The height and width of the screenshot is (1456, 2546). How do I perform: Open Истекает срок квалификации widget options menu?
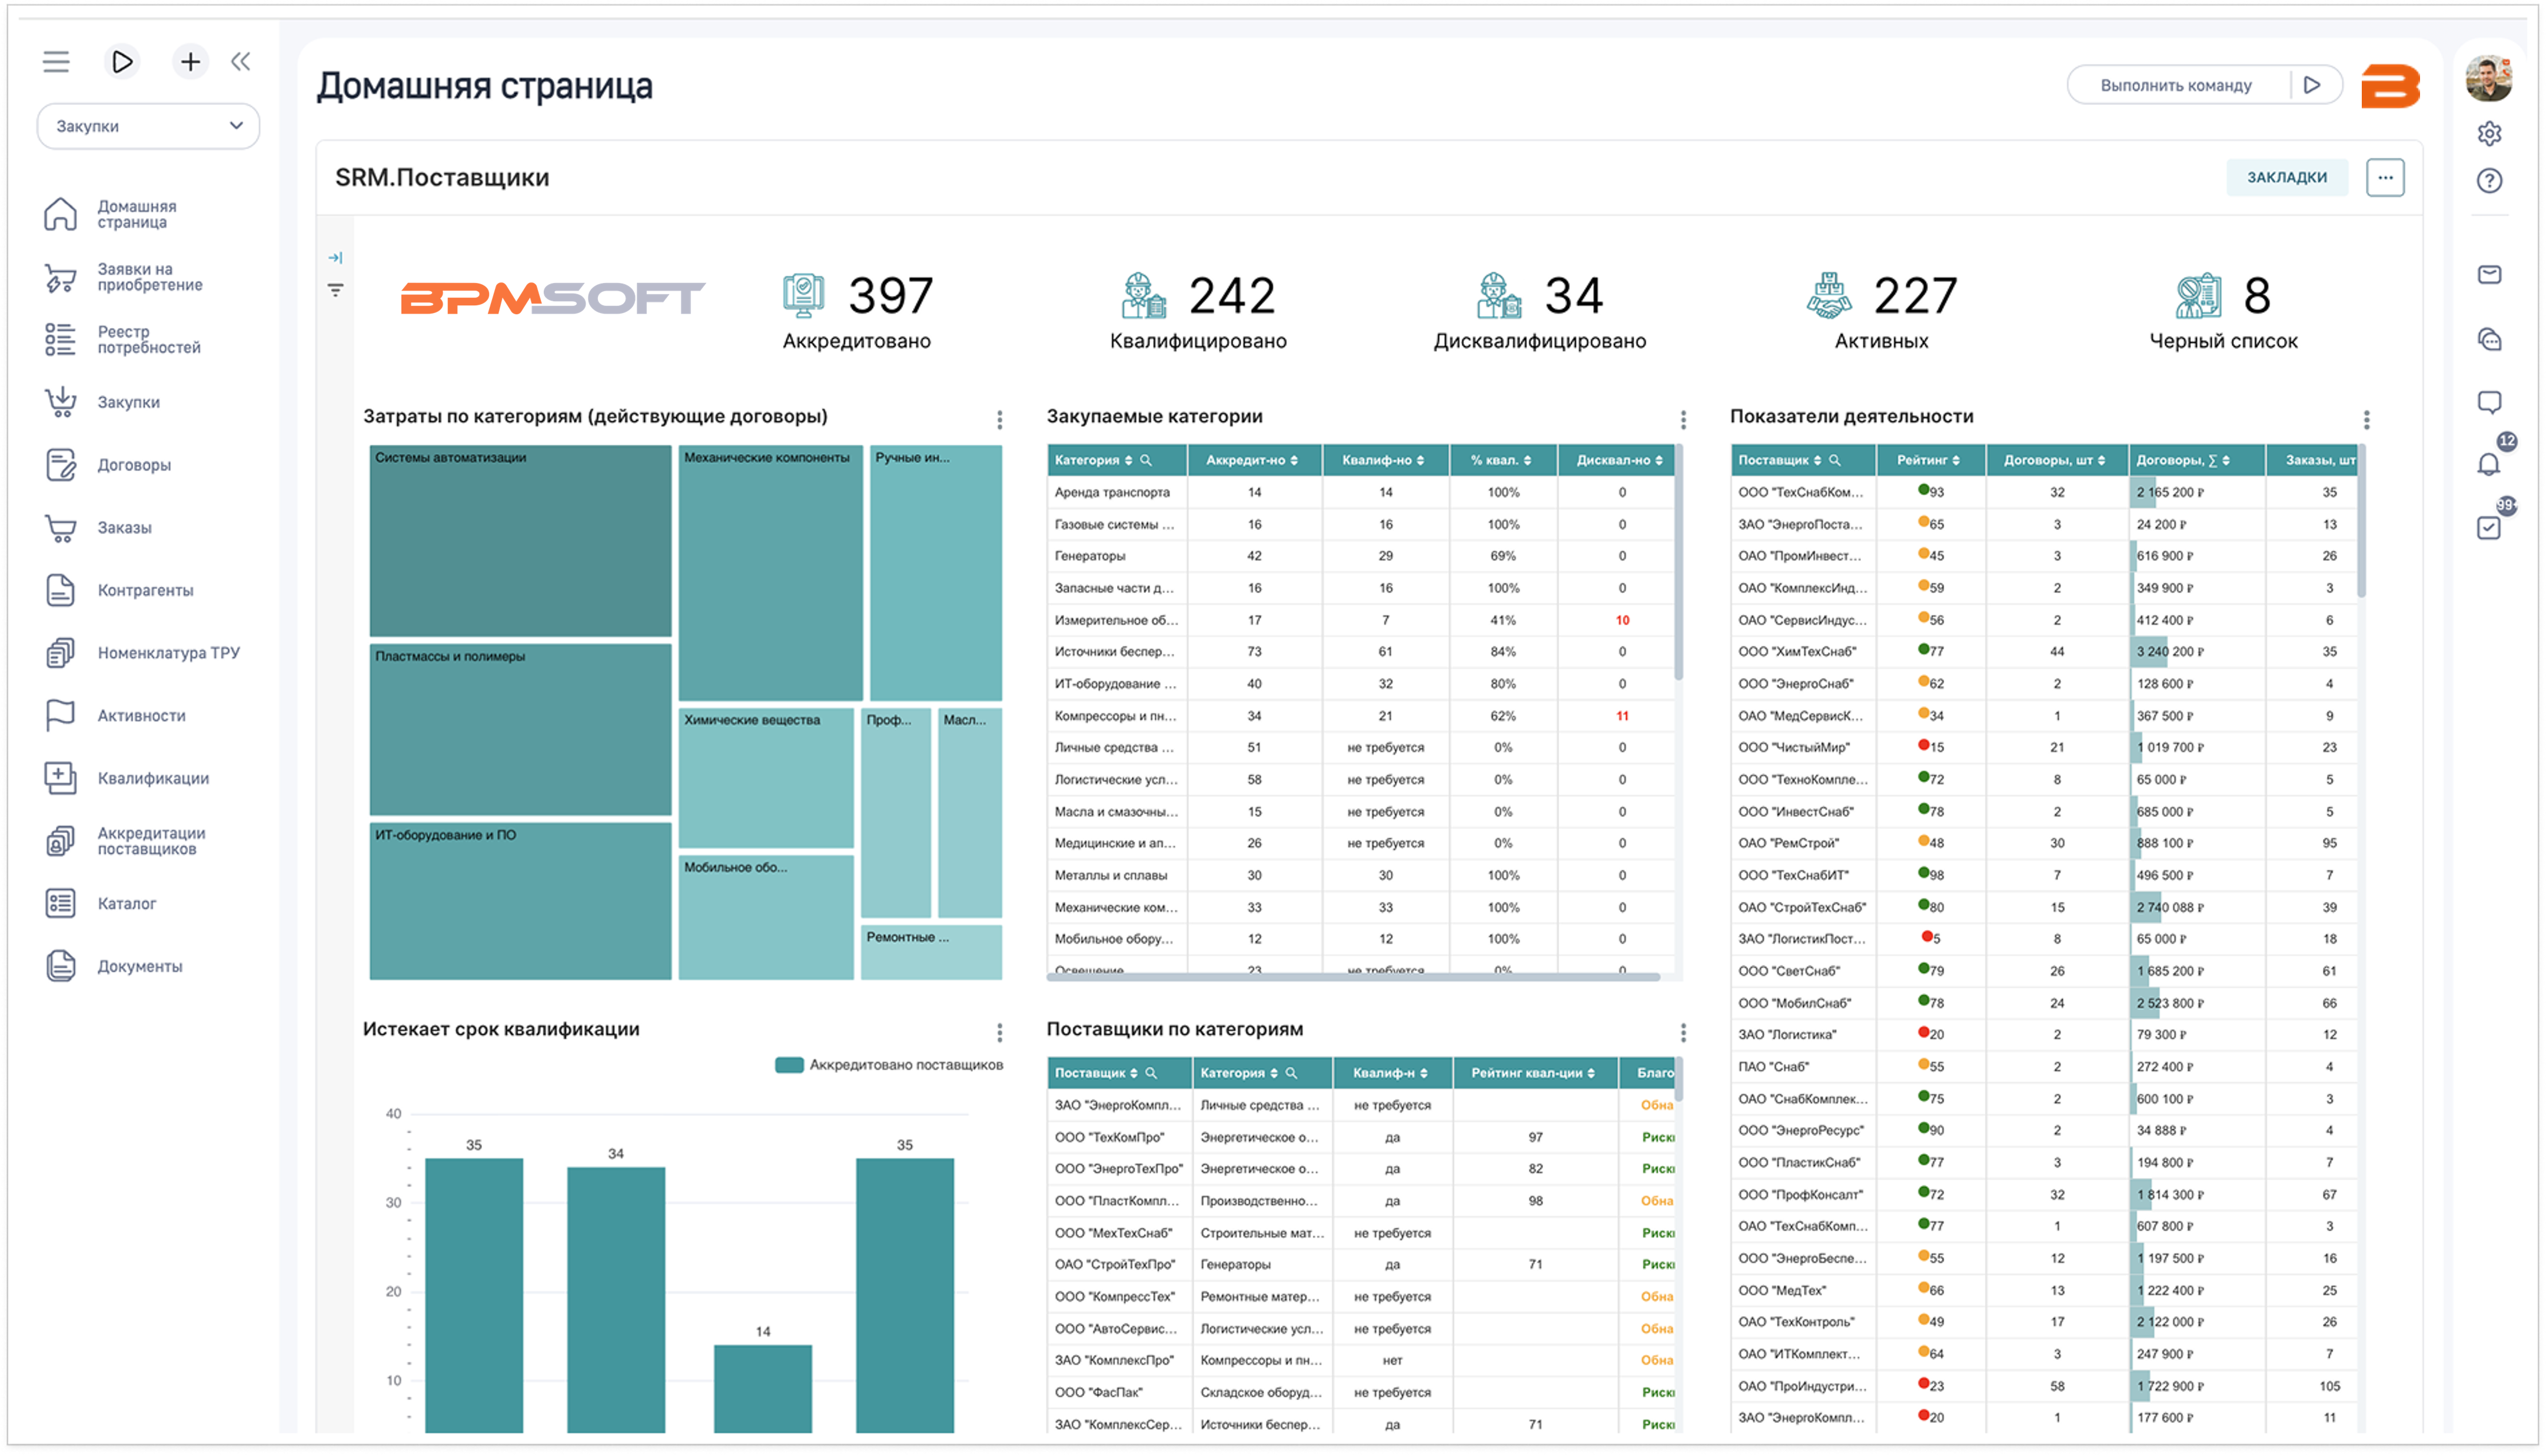[999, 1032]
